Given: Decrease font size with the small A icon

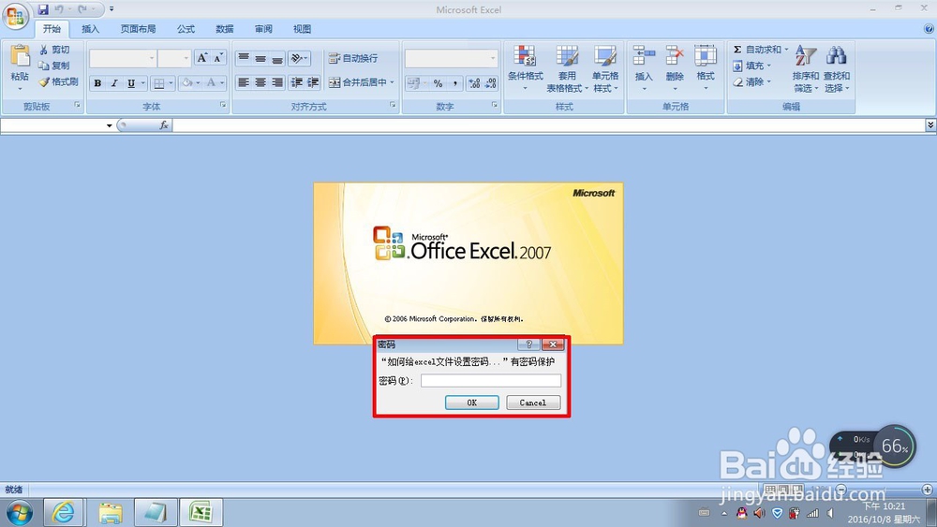Looking at the screenshot, I should [218, 58].
